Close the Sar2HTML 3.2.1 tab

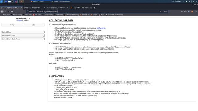point(91,8)
